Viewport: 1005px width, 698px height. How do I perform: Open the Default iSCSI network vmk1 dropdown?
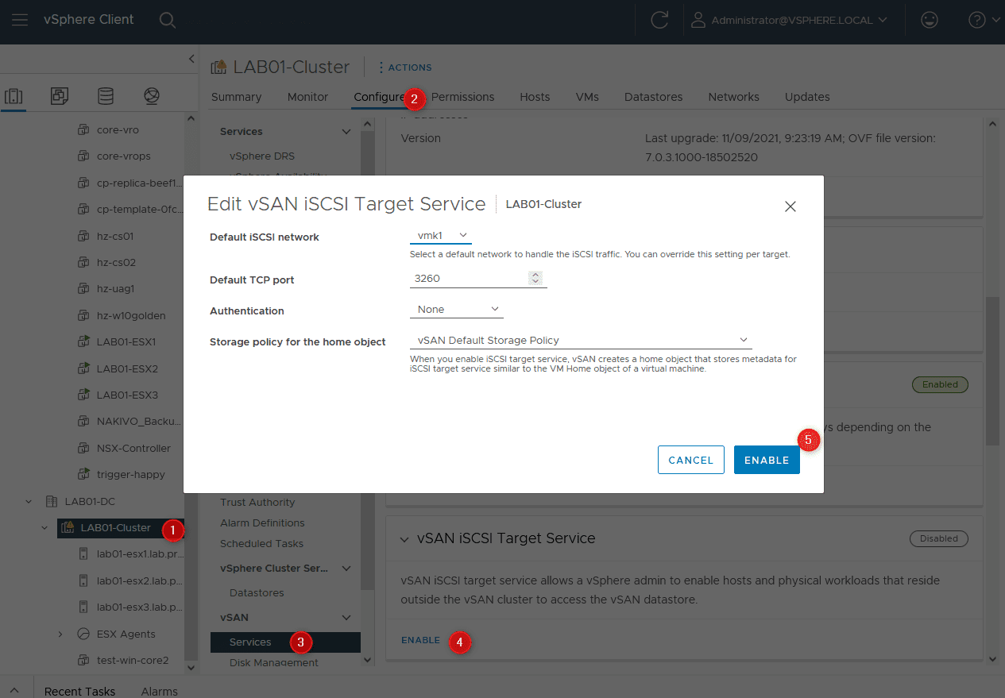tap(441, 236)
